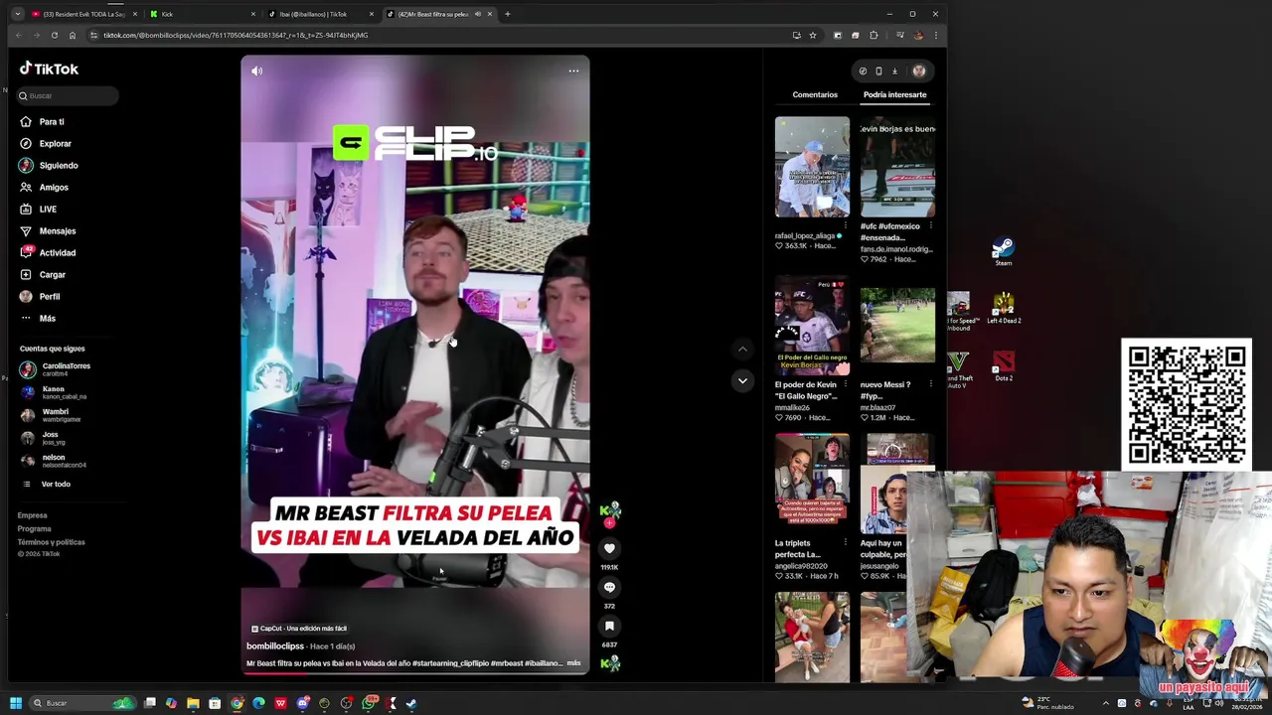Image resolution: width=1272 pixels, height=715 pixels.
Task: Open El poder de Kevin suggested video thumbnail
Action: point(812,326)
